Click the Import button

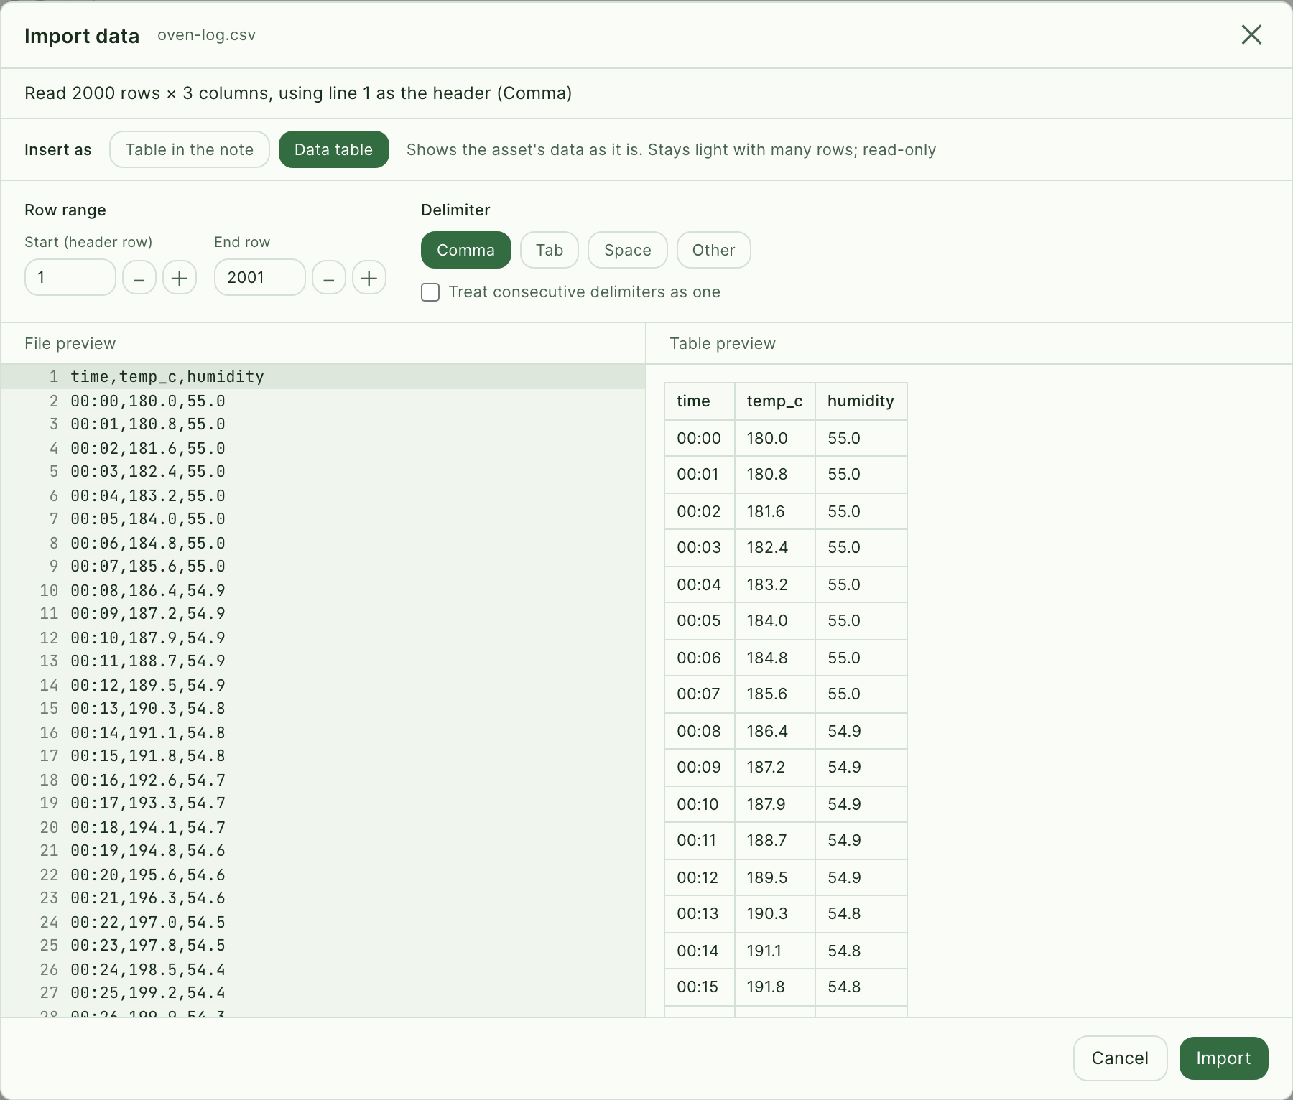(x=1224, y=1058)
